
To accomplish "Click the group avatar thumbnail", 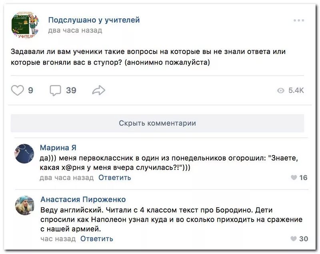I will 25,25.
